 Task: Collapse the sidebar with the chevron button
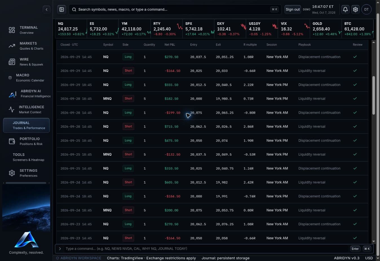coord(47,10)
